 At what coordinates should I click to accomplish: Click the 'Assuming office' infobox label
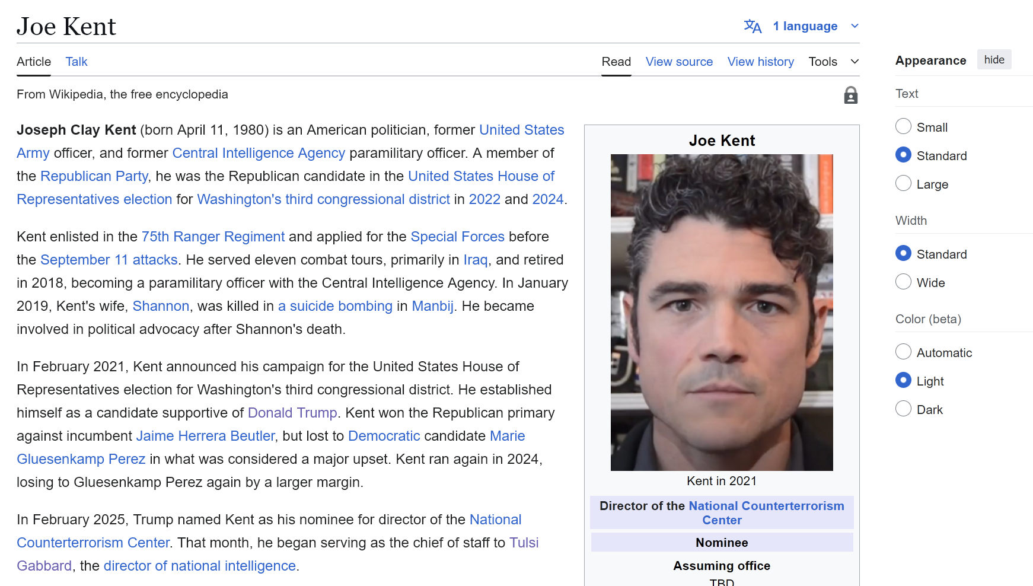click(722, 566)
